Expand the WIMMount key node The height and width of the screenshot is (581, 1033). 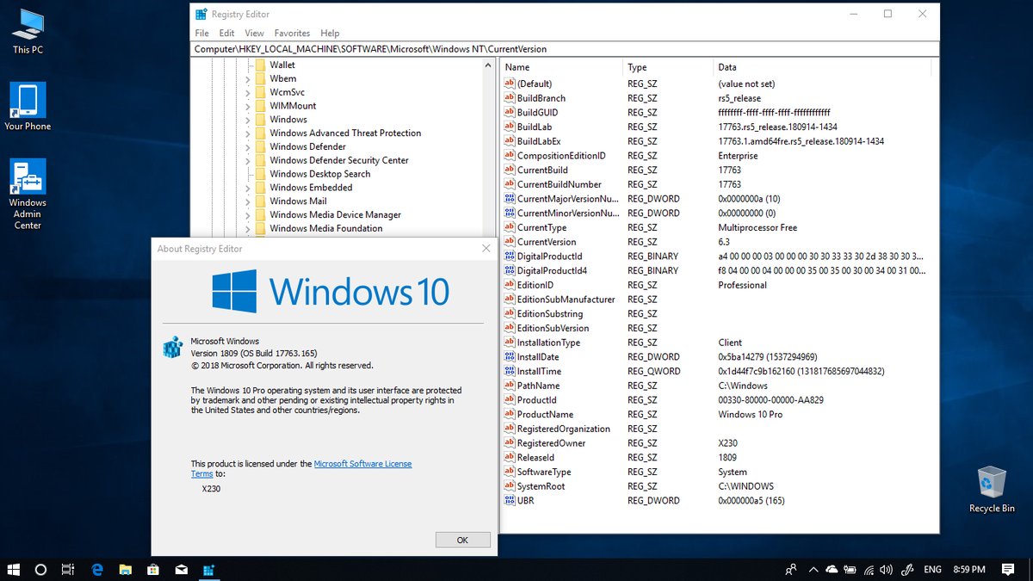(x=248, y=106)
